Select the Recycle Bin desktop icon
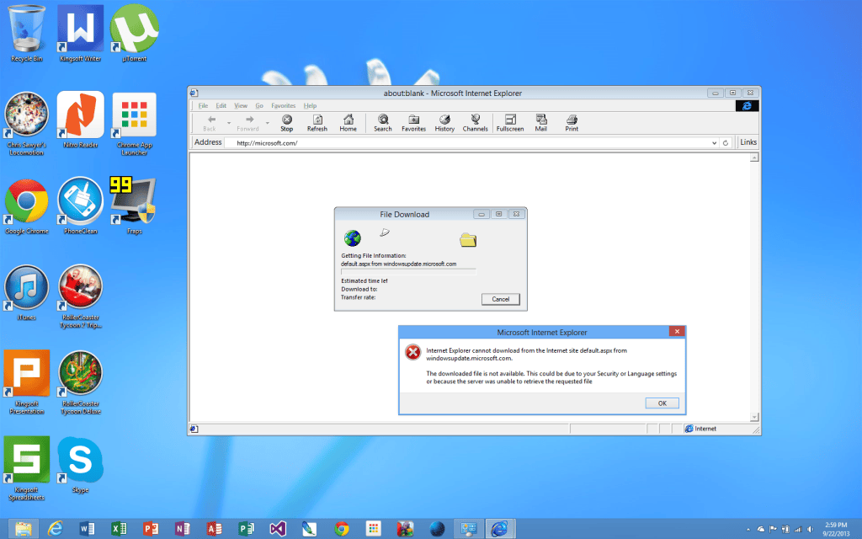862x539 pixels. 26,33
